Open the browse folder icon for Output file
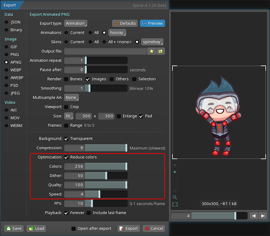The width and height of the screenshot is (270, 236). pyautogui.click(x=160, y=51)
